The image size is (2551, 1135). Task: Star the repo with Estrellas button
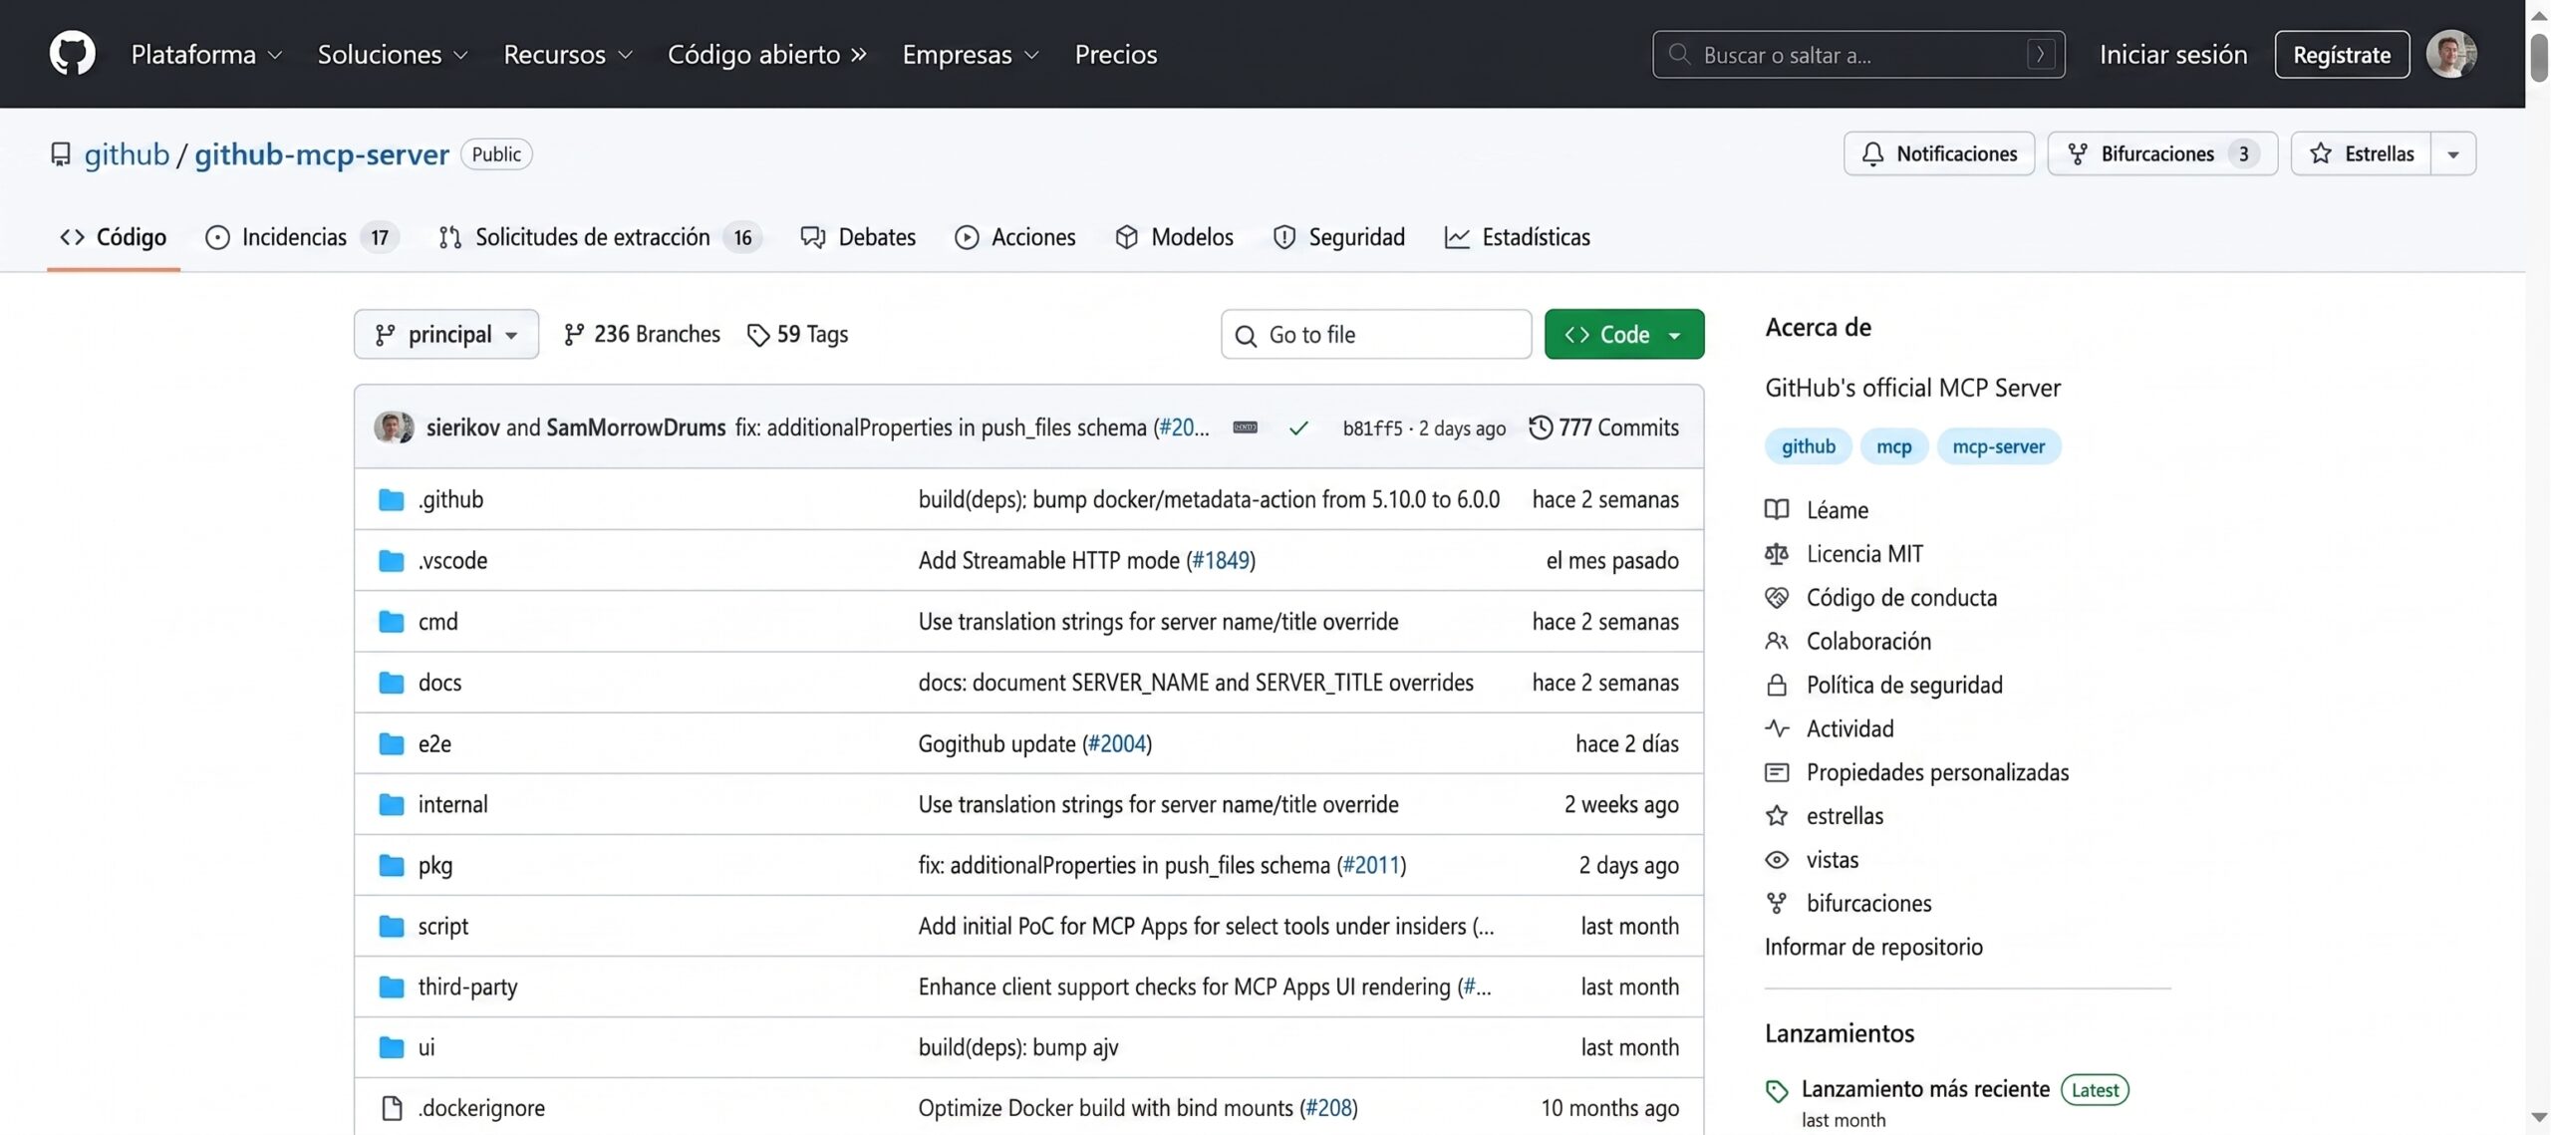2361,154
